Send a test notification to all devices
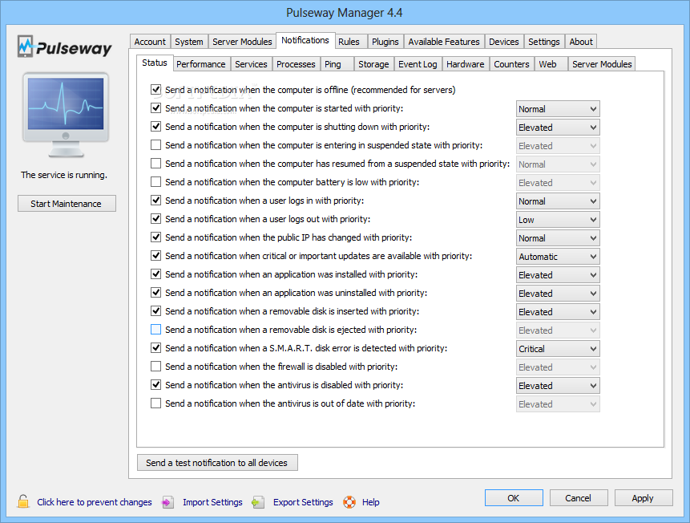 pos(217,463)
